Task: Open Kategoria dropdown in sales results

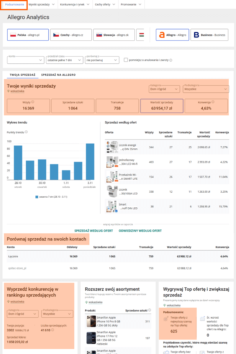Action: point(164,89)
